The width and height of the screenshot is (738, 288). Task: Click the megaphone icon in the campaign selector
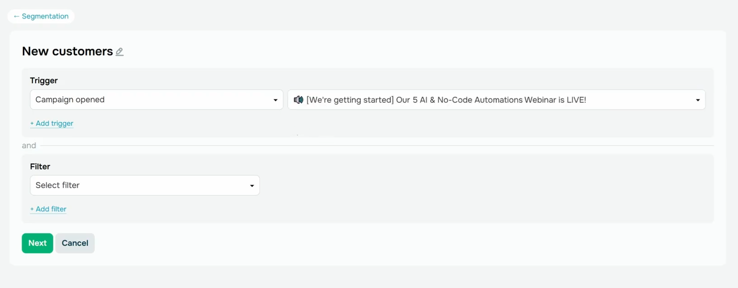298,99
